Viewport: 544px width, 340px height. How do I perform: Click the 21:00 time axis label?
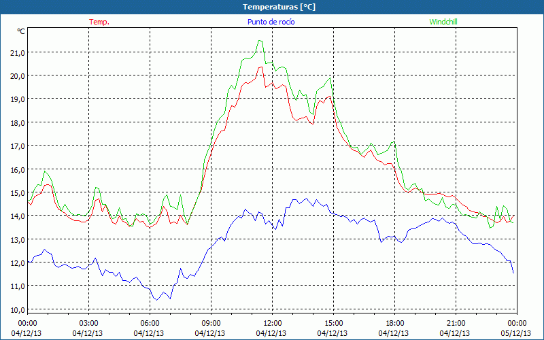click(x=456, y=324)
